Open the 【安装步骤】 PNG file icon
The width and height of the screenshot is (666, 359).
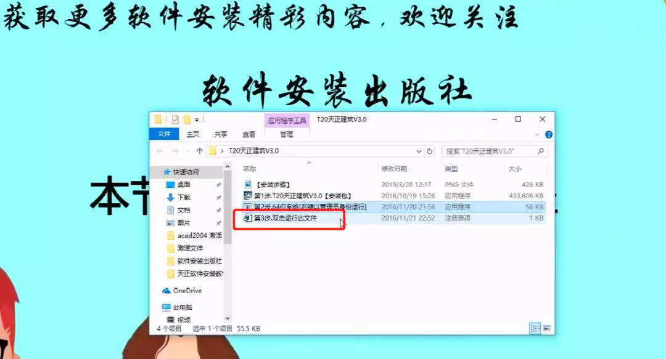click(248, 184)
